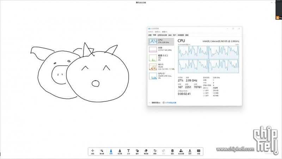The width and height of the screenshot is (282, 159).
Task: Select the blue pen drawing tool
Action: point(111,151)
